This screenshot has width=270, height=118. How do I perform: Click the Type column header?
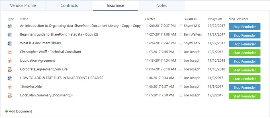pos(11,19)
